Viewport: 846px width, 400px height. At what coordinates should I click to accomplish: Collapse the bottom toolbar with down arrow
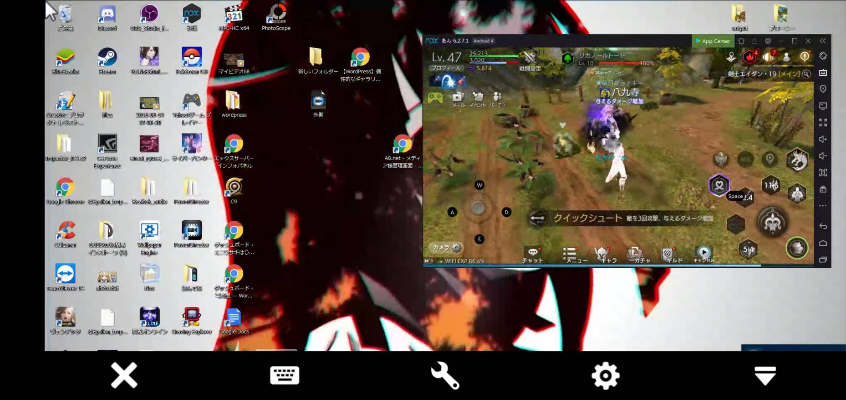pyautogui.click(x=765, y=375)
